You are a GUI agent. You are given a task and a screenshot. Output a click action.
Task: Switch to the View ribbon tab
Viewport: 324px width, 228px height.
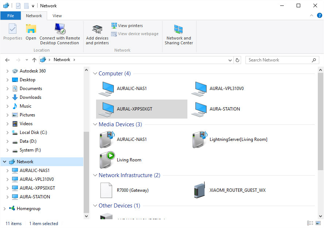(x=57, y=16)
